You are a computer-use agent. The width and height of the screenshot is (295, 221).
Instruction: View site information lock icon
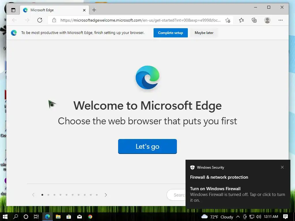(54, 20)
